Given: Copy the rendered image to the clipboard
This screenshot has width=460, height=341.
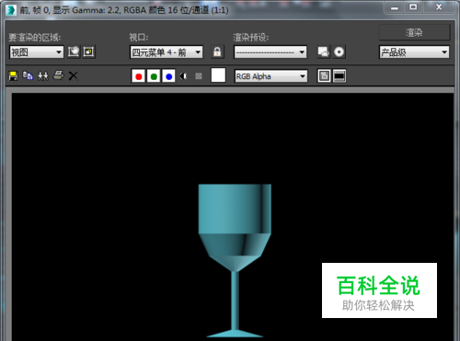Looking at the screenshot, I should coord(28,75).
